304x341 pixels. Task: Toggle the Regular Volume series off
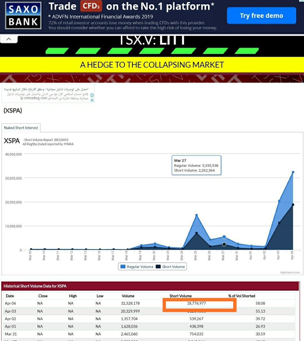coord(139,266)
